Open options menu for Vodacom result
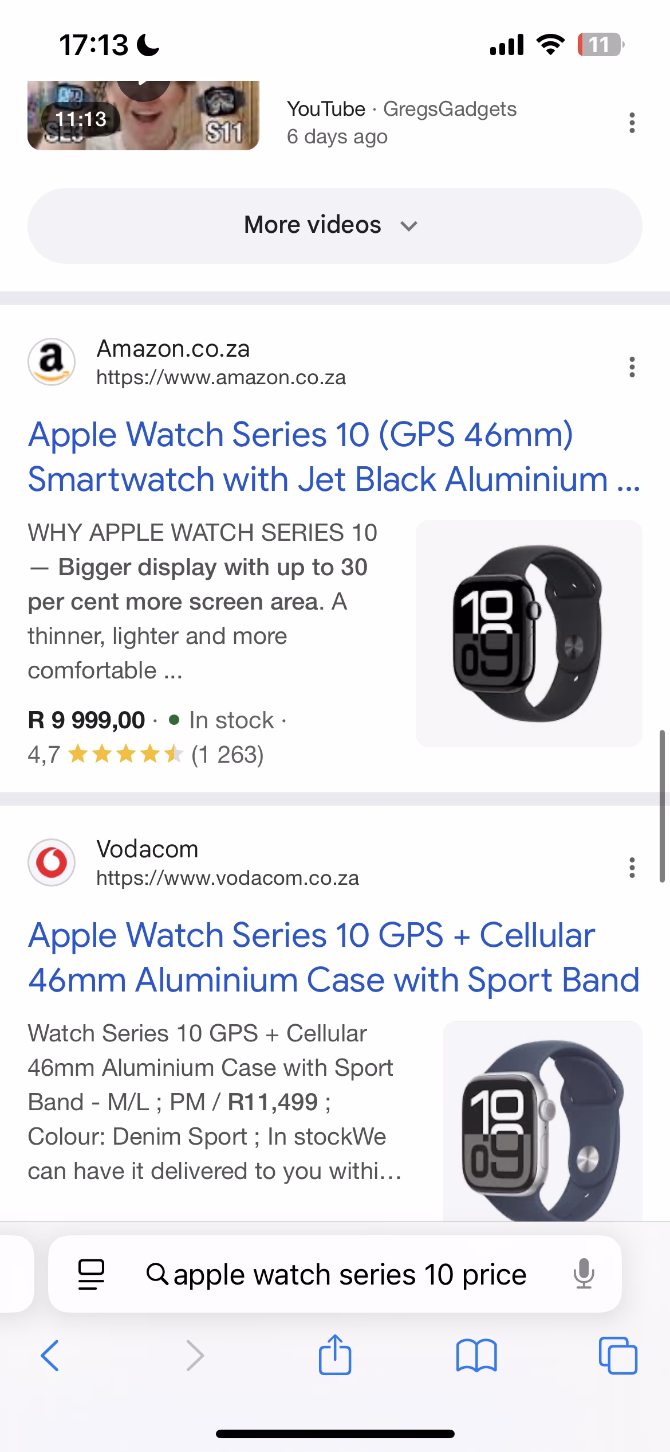Viewport: 670px width, 1452px height. [x=632, y=868]
